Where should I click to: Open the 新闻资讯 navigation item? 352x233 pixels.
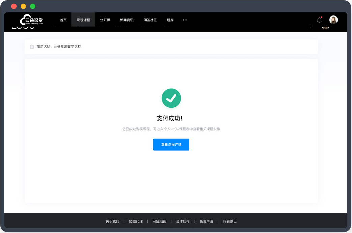coord(127,20)
